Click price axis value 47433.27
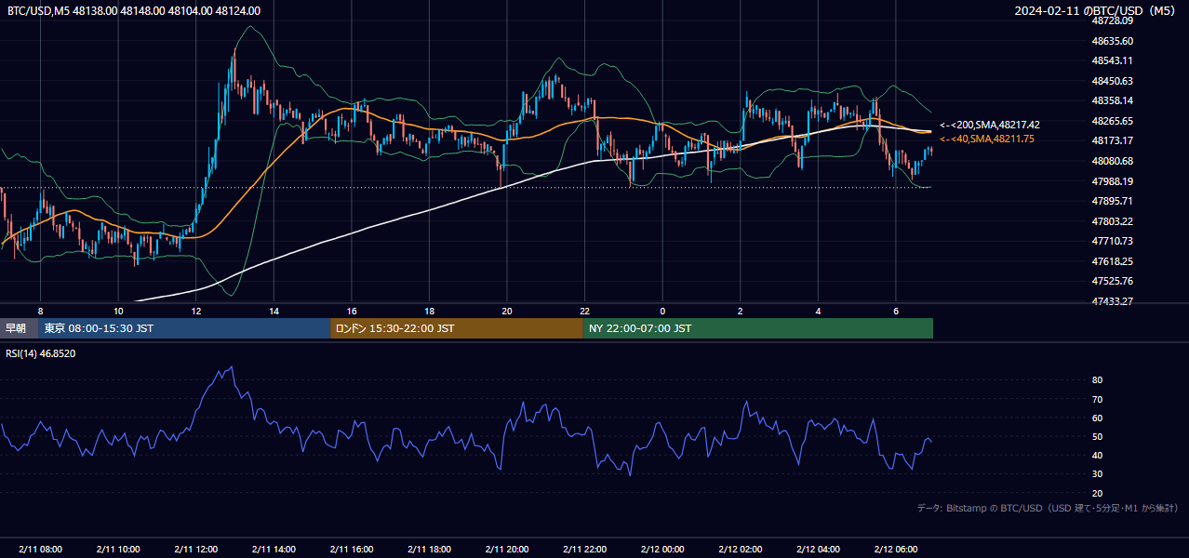The image size is (1189, 558). [x=1113, y=301]
